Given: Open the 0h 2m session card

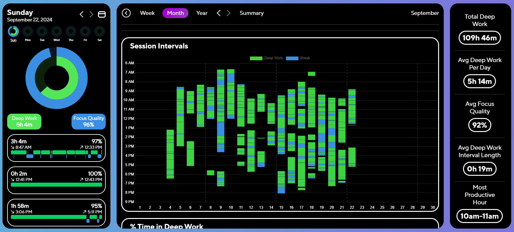Looking at the screenshot, I should pyautogui.click(x=56, y=180).
